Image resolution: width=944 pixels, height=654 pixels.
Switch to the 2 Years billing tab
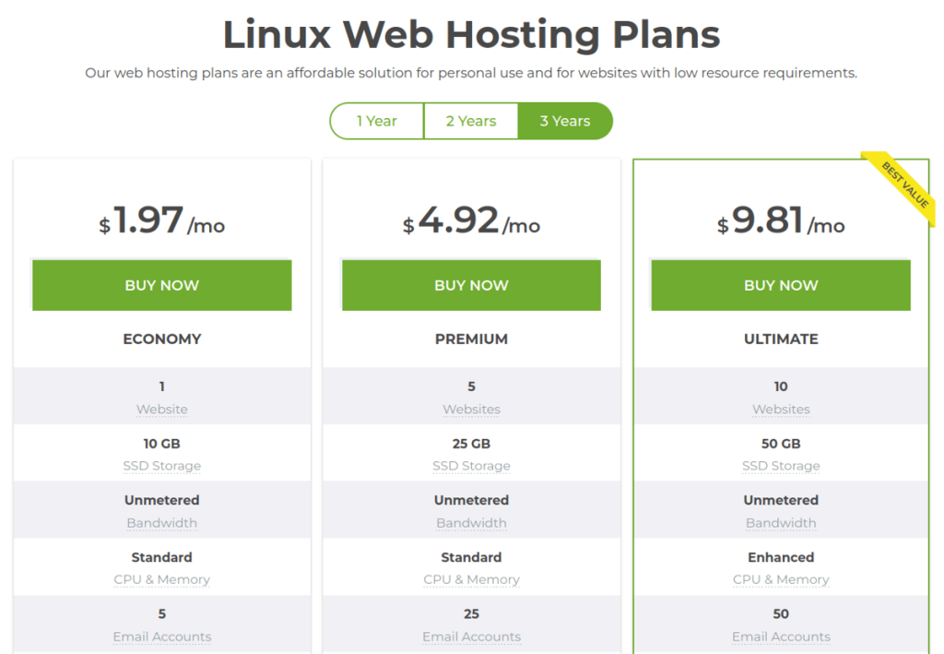[471, 121]
